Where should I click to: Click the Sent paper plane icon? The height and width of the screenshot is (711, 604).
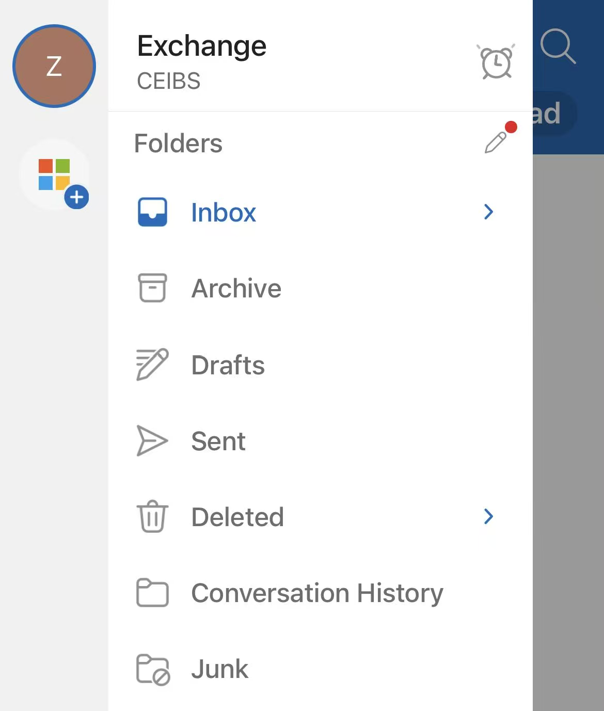coord(152,440)
